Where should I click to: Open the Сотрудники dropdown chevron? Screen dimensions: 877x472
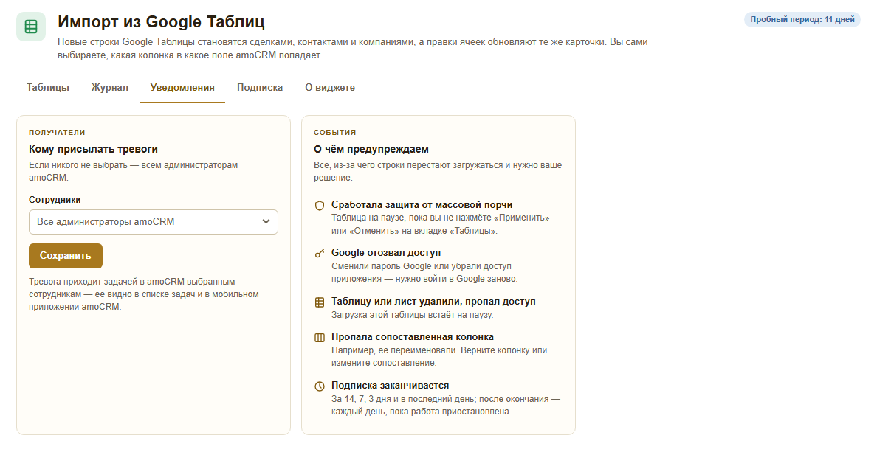pos(266,222)
